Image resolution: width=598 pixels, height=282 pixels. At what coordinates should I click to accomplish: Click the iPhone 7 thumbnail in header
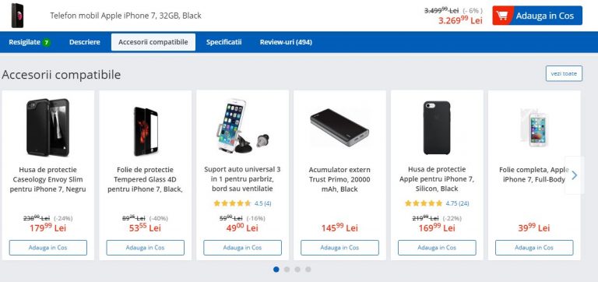tap(18, 16)
